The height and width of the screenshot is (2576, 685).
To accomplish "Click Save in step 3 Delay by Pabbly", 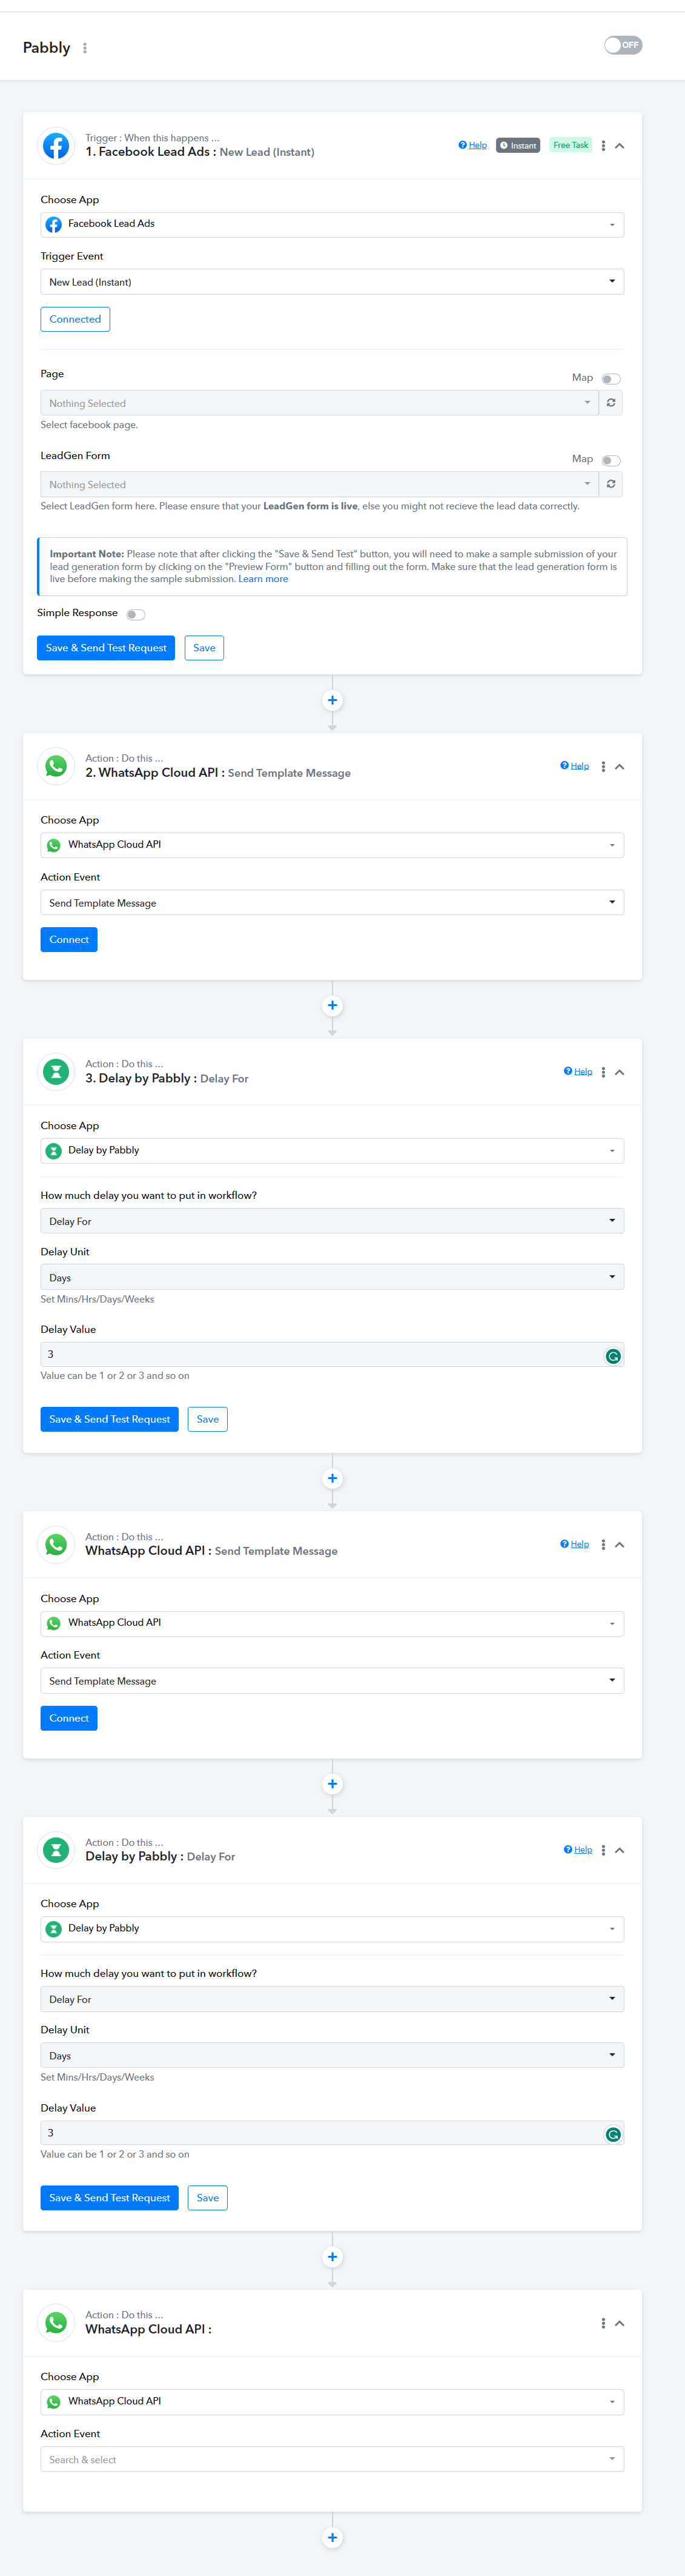I will tap(208, 1419).
